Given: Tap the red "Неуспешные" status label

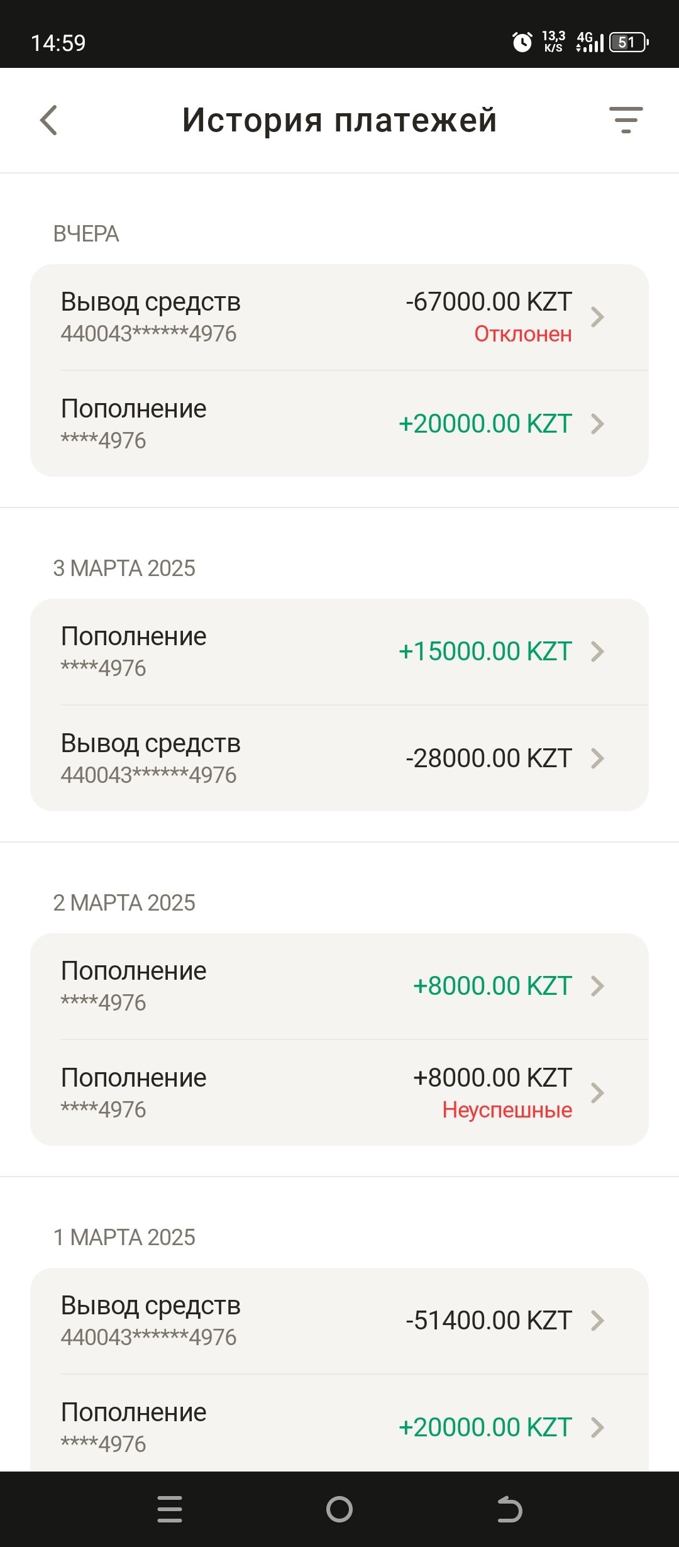Looking at the screenshot, I should pos(507,1110).
